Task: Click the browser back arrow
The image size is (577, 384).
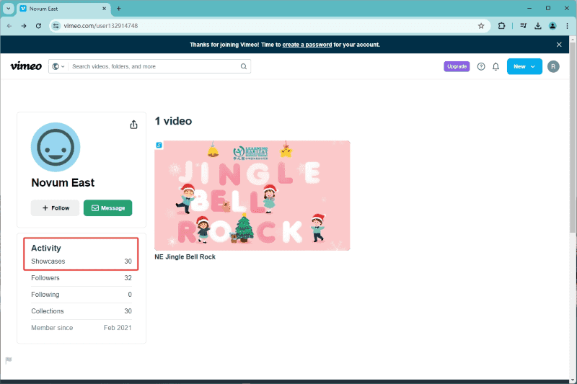Action: coord(9,26)
